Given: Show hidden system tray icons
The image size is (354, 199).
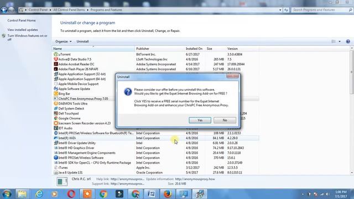Looking at the screenshot, I should point(303,194).
